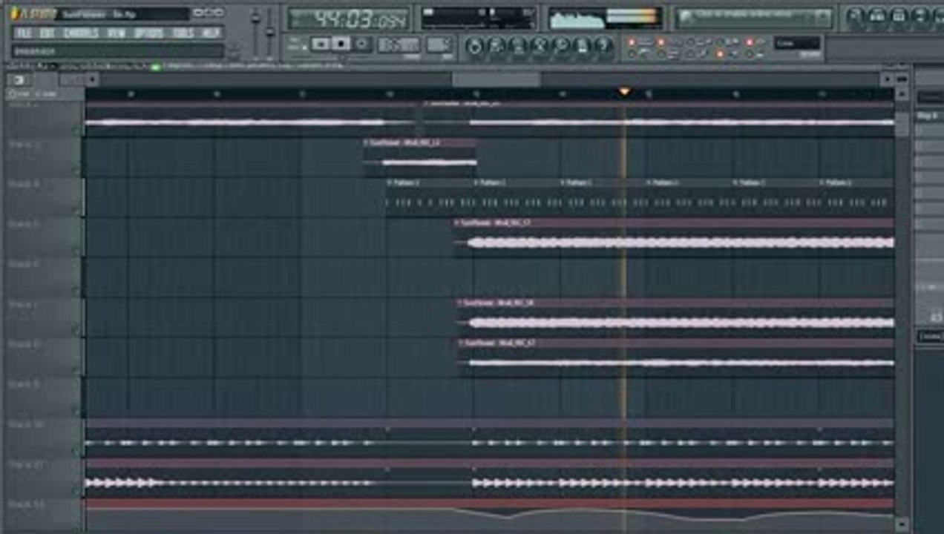This screenshot has width=944, height=534.
Task: Click the render to audio icon
Action: coord(519,47)
